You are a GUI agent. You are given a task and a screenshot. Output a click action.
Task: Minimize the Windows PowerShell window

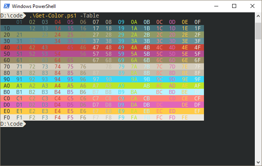[216, 6]
